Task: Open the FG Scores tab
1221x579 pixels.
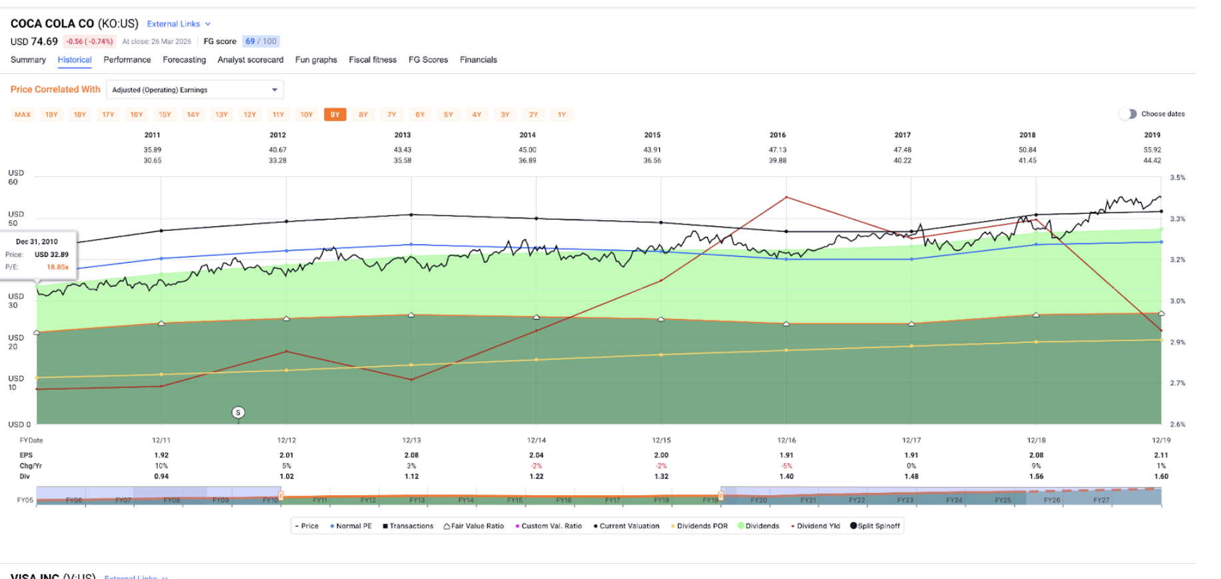Action: (x=428, y=60)
